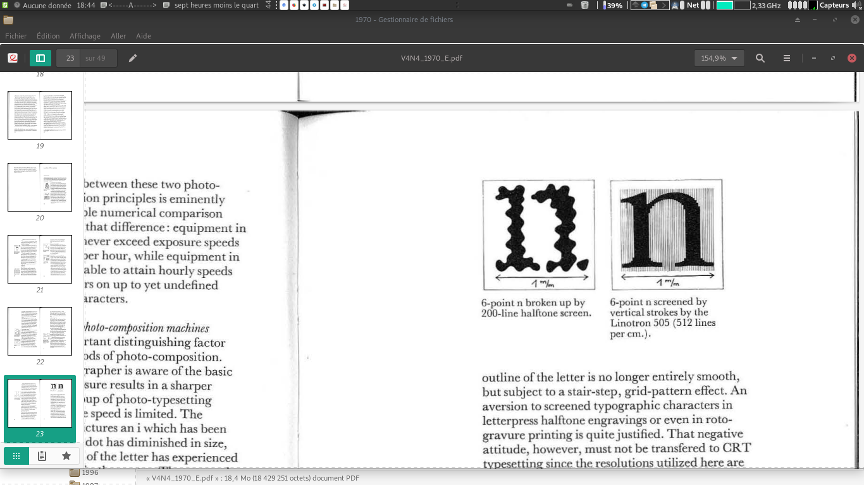The width and height of the screenshot is (864, 485).
Task: Click the 1996 folder in the file tree
Action: pos(89,472)
